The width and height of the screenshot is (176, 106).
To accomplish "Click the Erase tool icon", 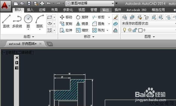I will tap(116, 17).
